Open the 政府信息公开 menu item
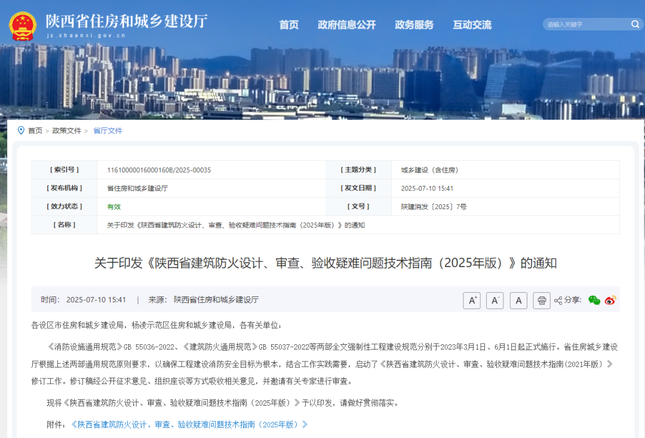 click(347, 25)
